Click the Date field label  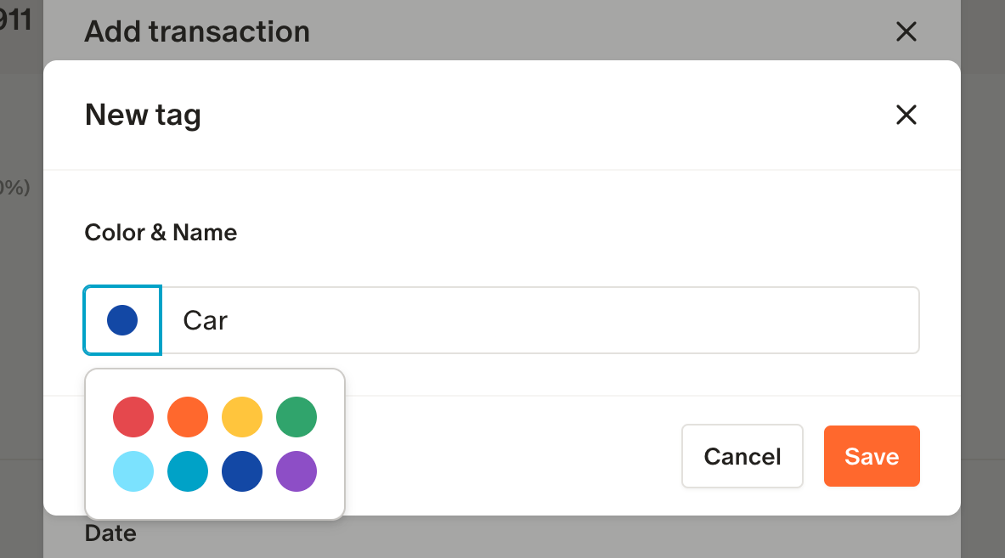click(x=110, y=533)
